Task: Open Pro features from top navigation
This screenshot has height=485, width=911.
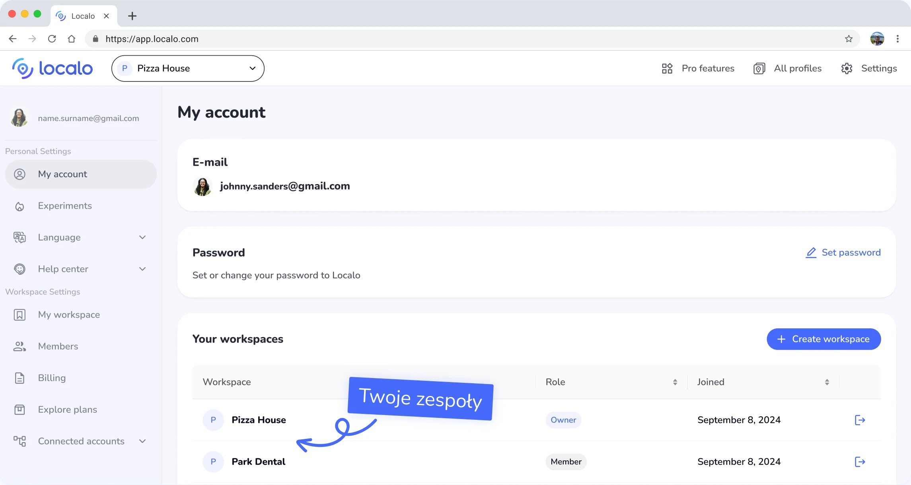Action: [x=698, y=68]
